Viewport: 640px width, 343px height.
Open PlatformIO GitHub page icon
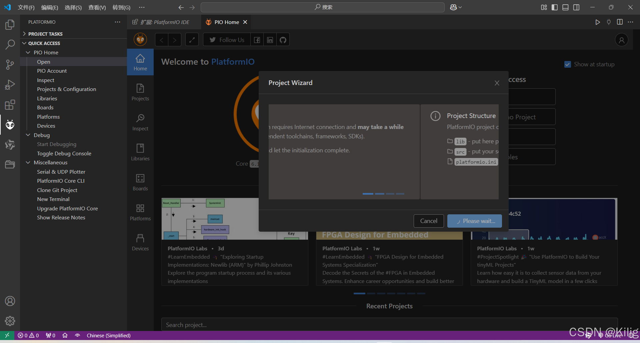tap(283, 40)
